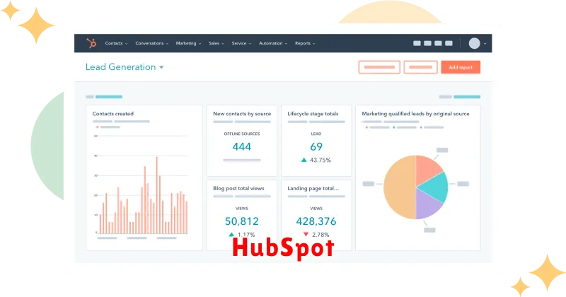This screenshot has width=566, height=297.
Task: Click the HubSpot sprocket logo
Action: (91, 43)
